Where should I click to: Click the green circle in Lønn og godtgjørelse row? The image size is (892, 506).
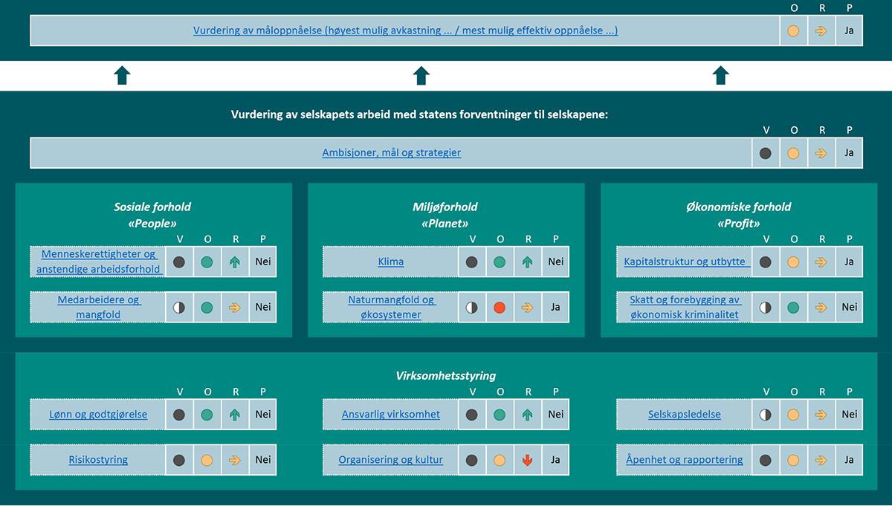(x=207, y=415)
